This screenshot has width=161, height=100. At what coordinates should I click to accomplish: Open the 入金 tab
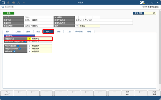pos(69,32)
